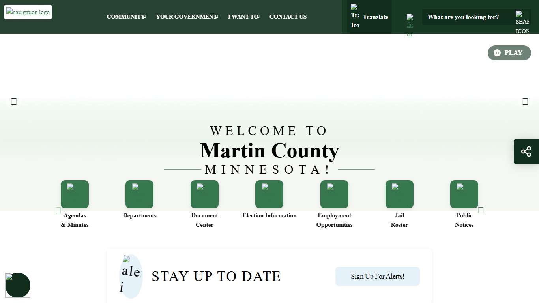Click the share icon on the right edge
Viewport: 539px width, 303px height.
(x=526, y=151)
